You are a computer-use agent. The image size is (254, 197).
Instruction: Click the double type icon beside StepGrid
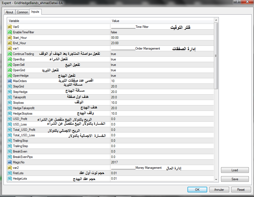pos(9,86)
